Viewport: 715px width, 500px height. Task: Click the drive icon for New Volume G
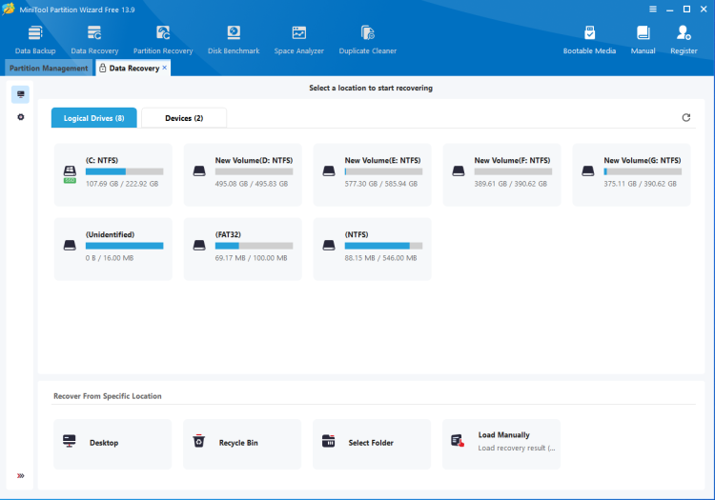pyautogui.click(x=588, y=171)
